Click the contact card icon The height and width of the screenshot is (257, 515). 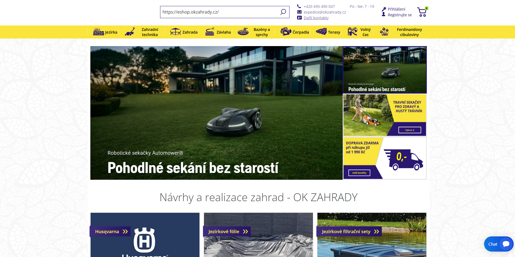(299, 18)
